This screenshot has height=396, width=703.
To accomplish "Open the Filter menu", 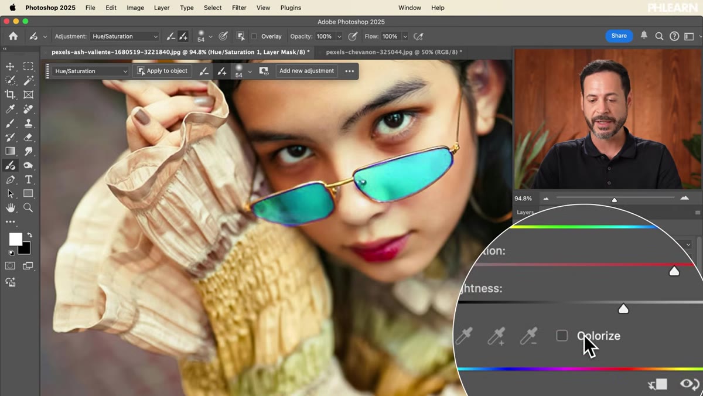I will [239, 8].
